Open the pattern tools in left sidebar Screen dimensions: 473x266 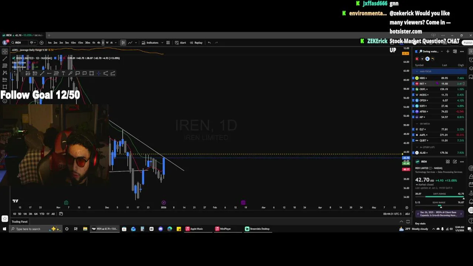(5, 72)
